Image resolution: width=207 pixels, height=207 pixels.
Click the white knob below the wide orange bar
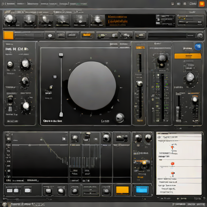coord(190,77)
